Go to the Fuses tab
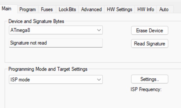Image resolution: width=181 pixels, height=108 pixels. (x=47, y=10)
